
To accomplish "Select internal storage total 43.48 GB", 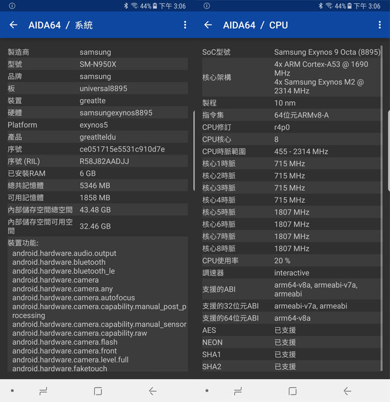I will click(x=95, y=210).
